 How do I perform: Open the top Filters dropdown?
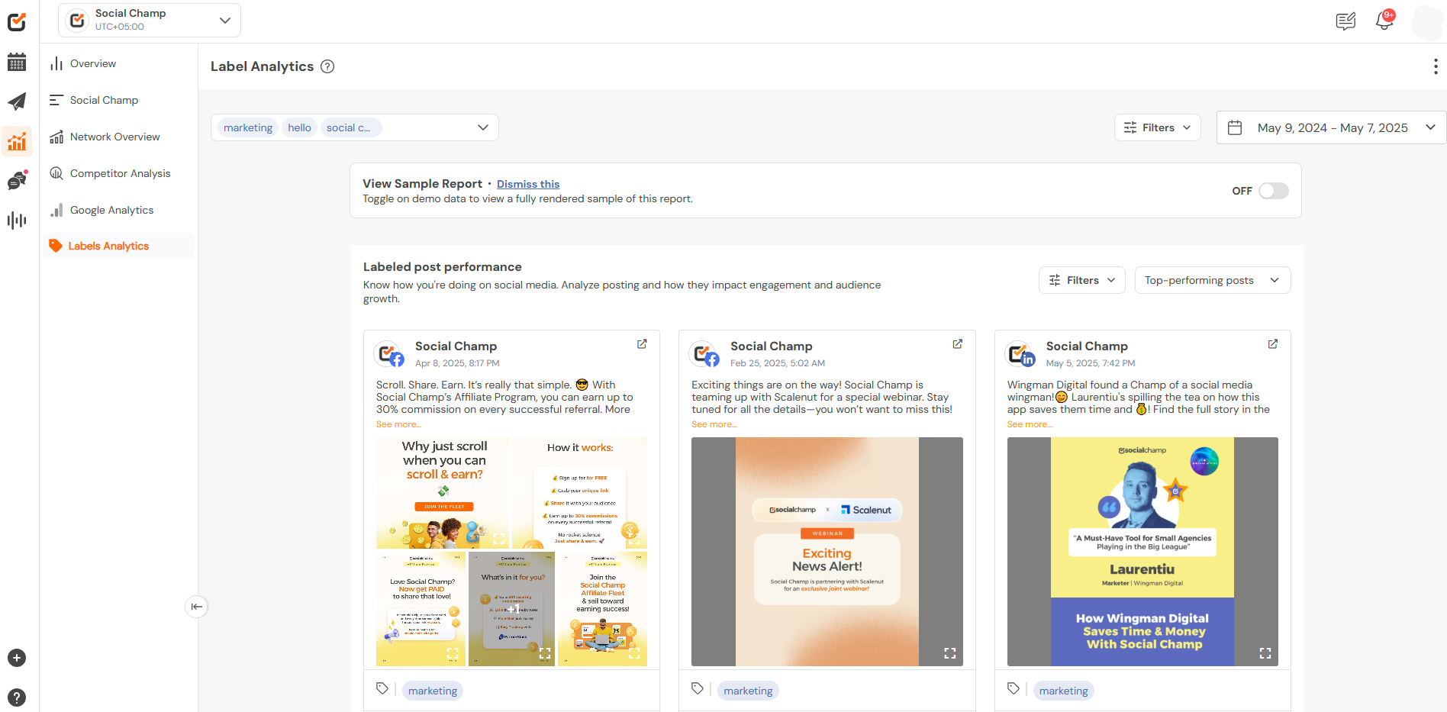click(1158, 127)
